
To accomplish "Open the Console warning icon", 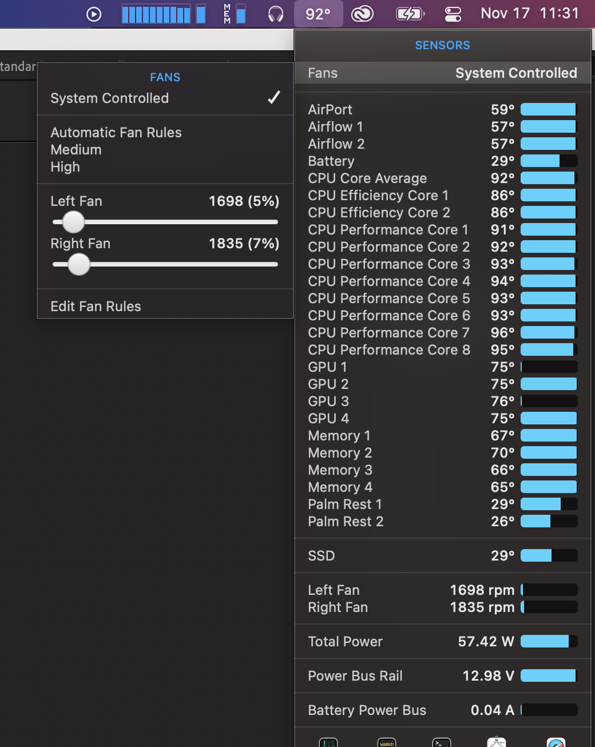I will [x=387, y=742].
